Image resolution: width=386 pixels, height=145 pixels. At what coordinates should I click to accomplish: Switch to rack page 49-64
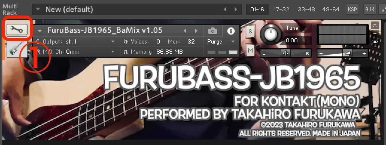331,9
